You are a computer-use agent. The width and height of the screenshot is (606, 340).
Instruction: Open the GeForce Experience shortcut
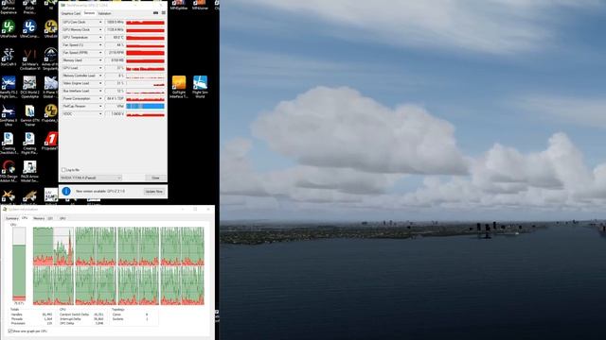pyautogui.click(x=9, y=7)
